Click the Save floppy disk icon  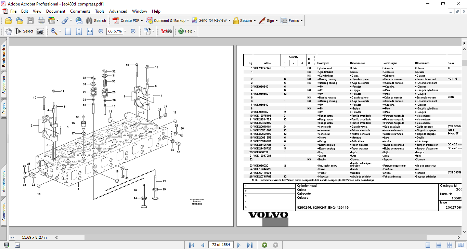30,21
